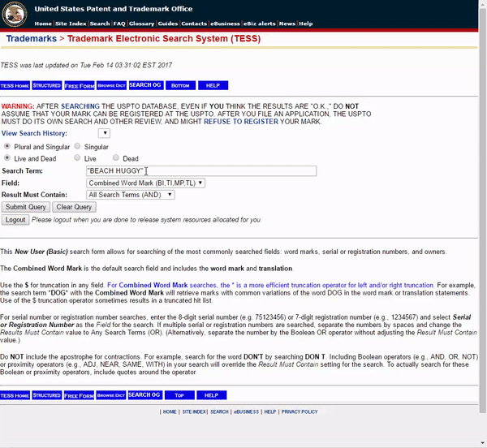The image size is (487, 448).
Task: Open Glossary in the top navigation
Action: point(141,24)
